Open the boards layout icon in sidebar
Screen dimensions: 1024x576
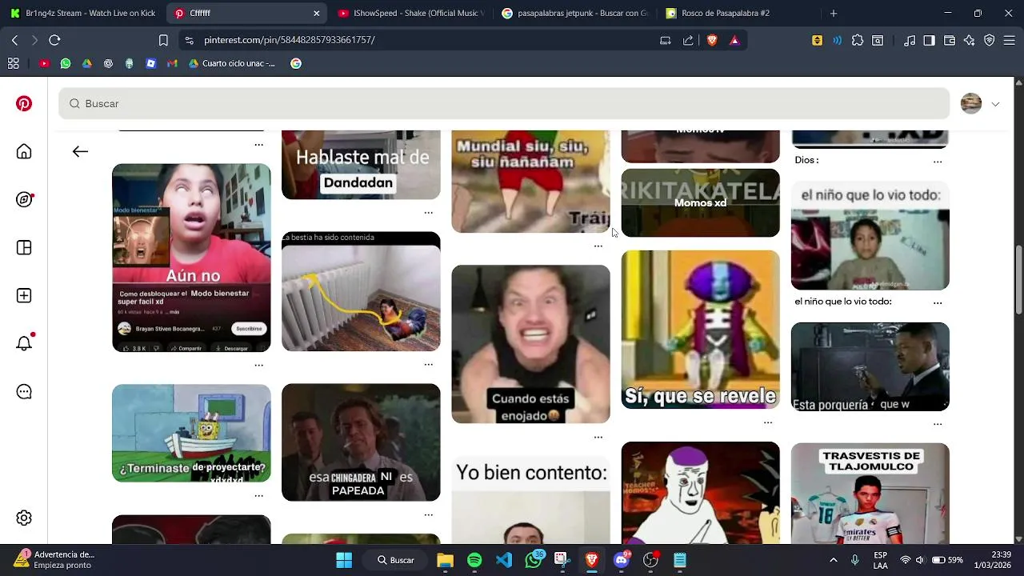[24, 248]
